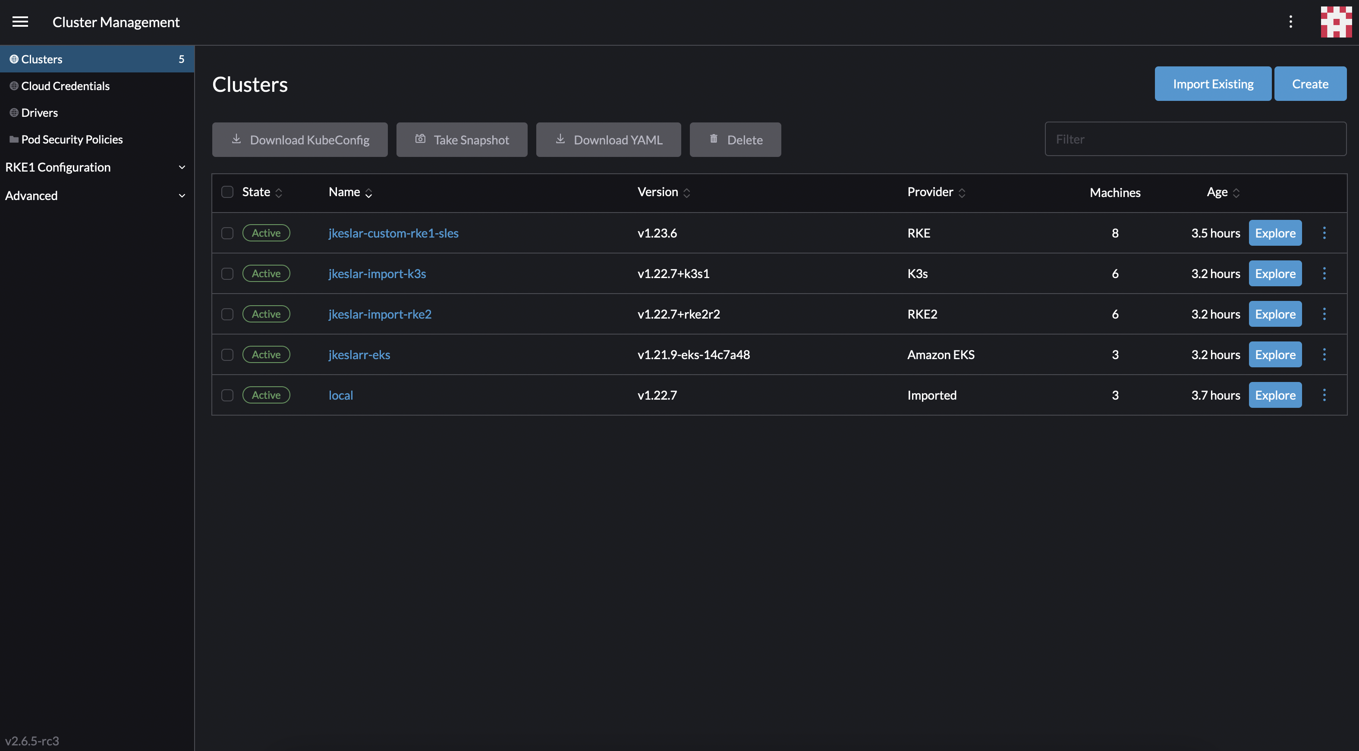Image resolution: width=1359 pixels, height=751 pixels.
Task: Select Clusters in the sidebar
Action: click(x=97, y=59)
